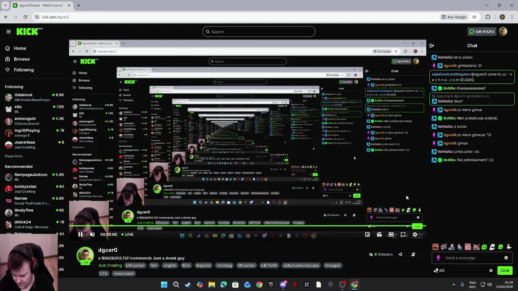
Task: Click the follow user icon beside share
Action: [413, 255]
